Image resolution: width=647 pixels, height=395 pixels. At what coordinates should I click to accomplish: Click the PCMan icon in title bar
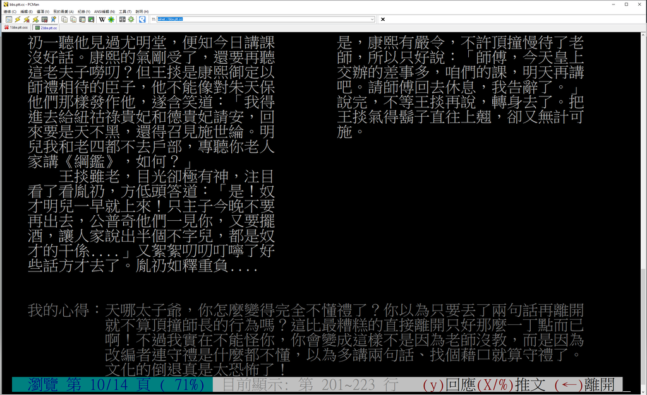(x=6, y=4)
